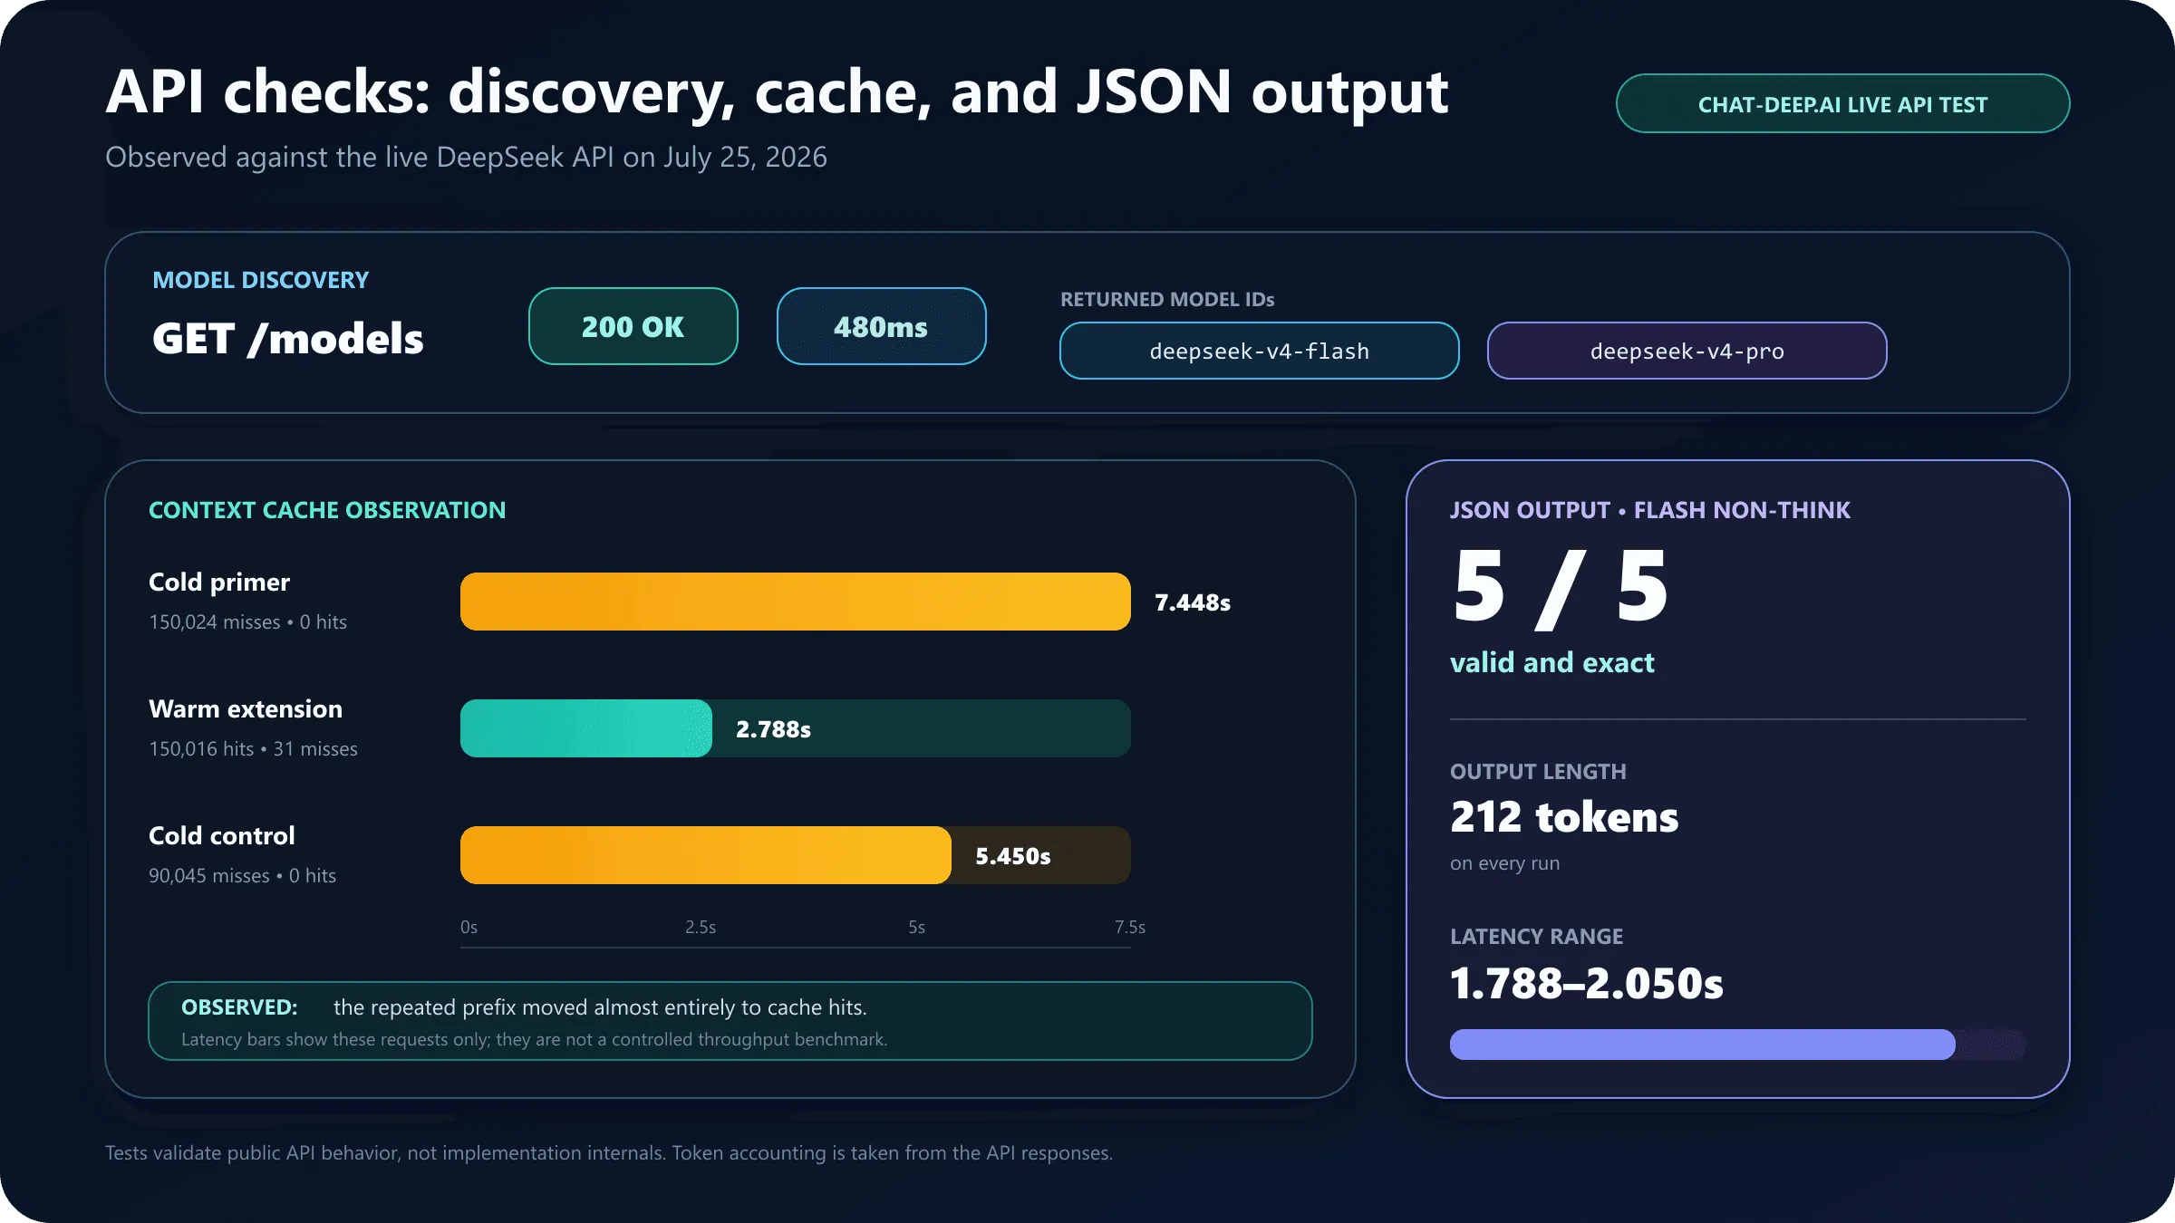The width and height of the screenshot is (2175, 1223).
Task: Click '90,045 misses • 0 hits' text
Action: click(242, 875)
